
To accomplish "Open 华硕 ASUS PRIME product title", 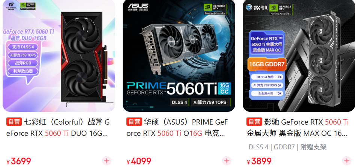I will 177,128.
